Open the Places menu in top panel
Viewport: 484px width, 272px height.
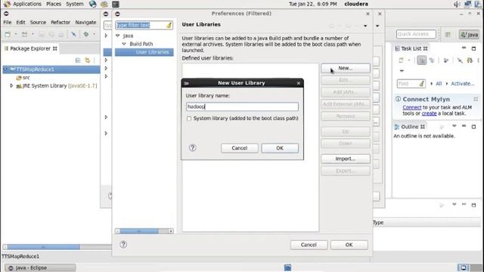coord(54,4)
